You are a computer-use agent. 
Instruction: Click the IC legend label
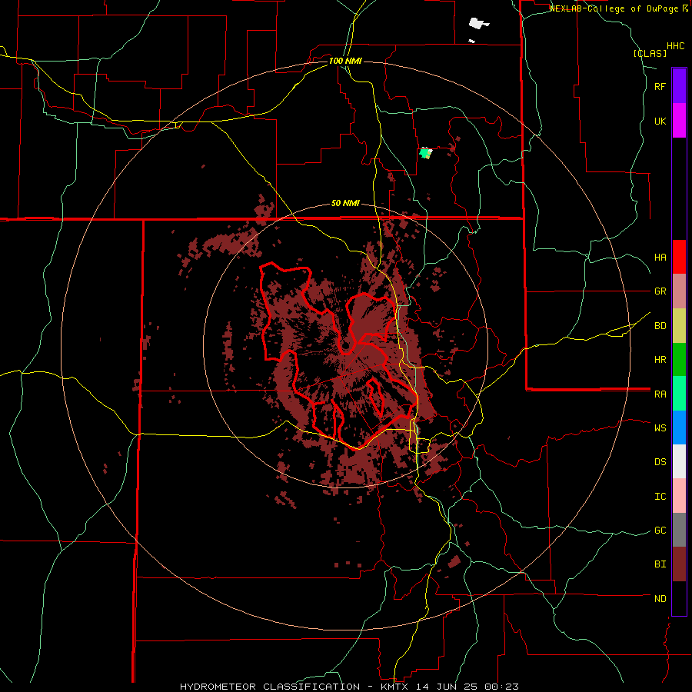tap(660, 497)
